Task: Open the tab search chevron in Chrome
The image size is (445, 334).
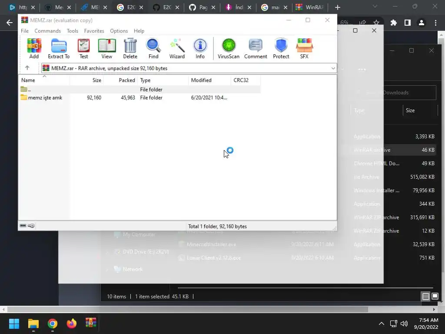Action: click(375, 6)
